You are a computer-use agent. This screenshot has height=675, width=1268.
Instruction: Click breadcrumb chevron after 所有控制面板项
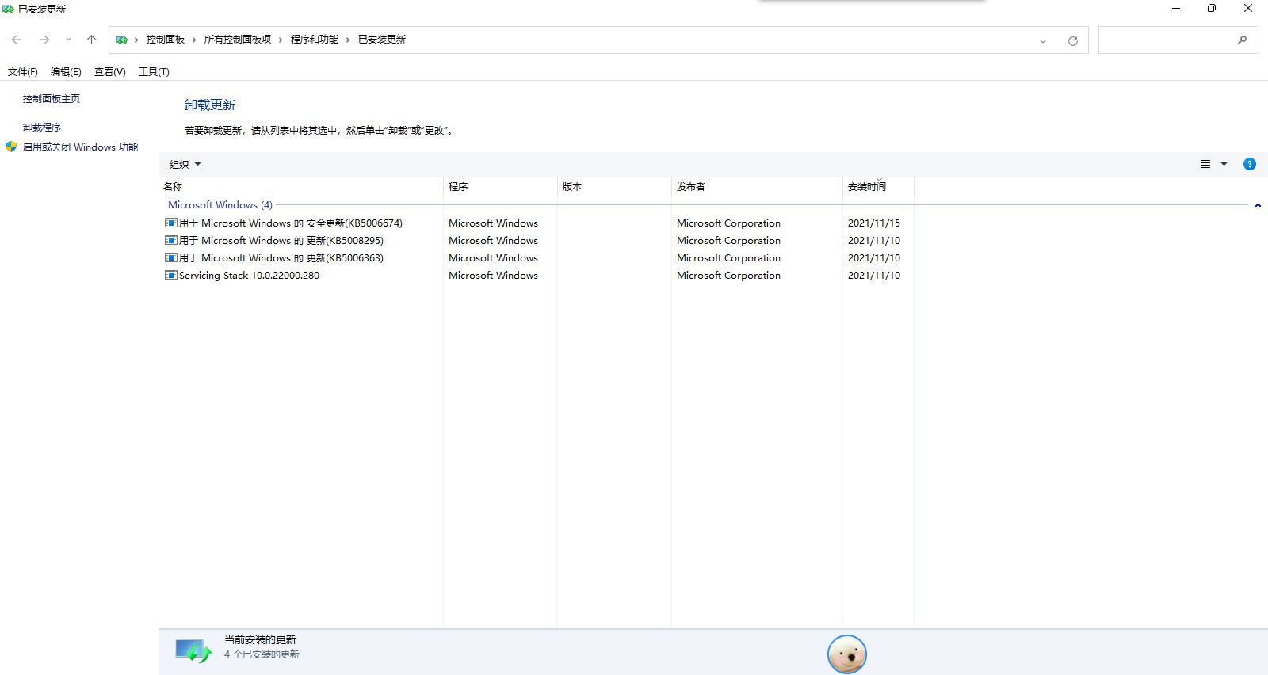pyautogui.click(x=281, y=40)
